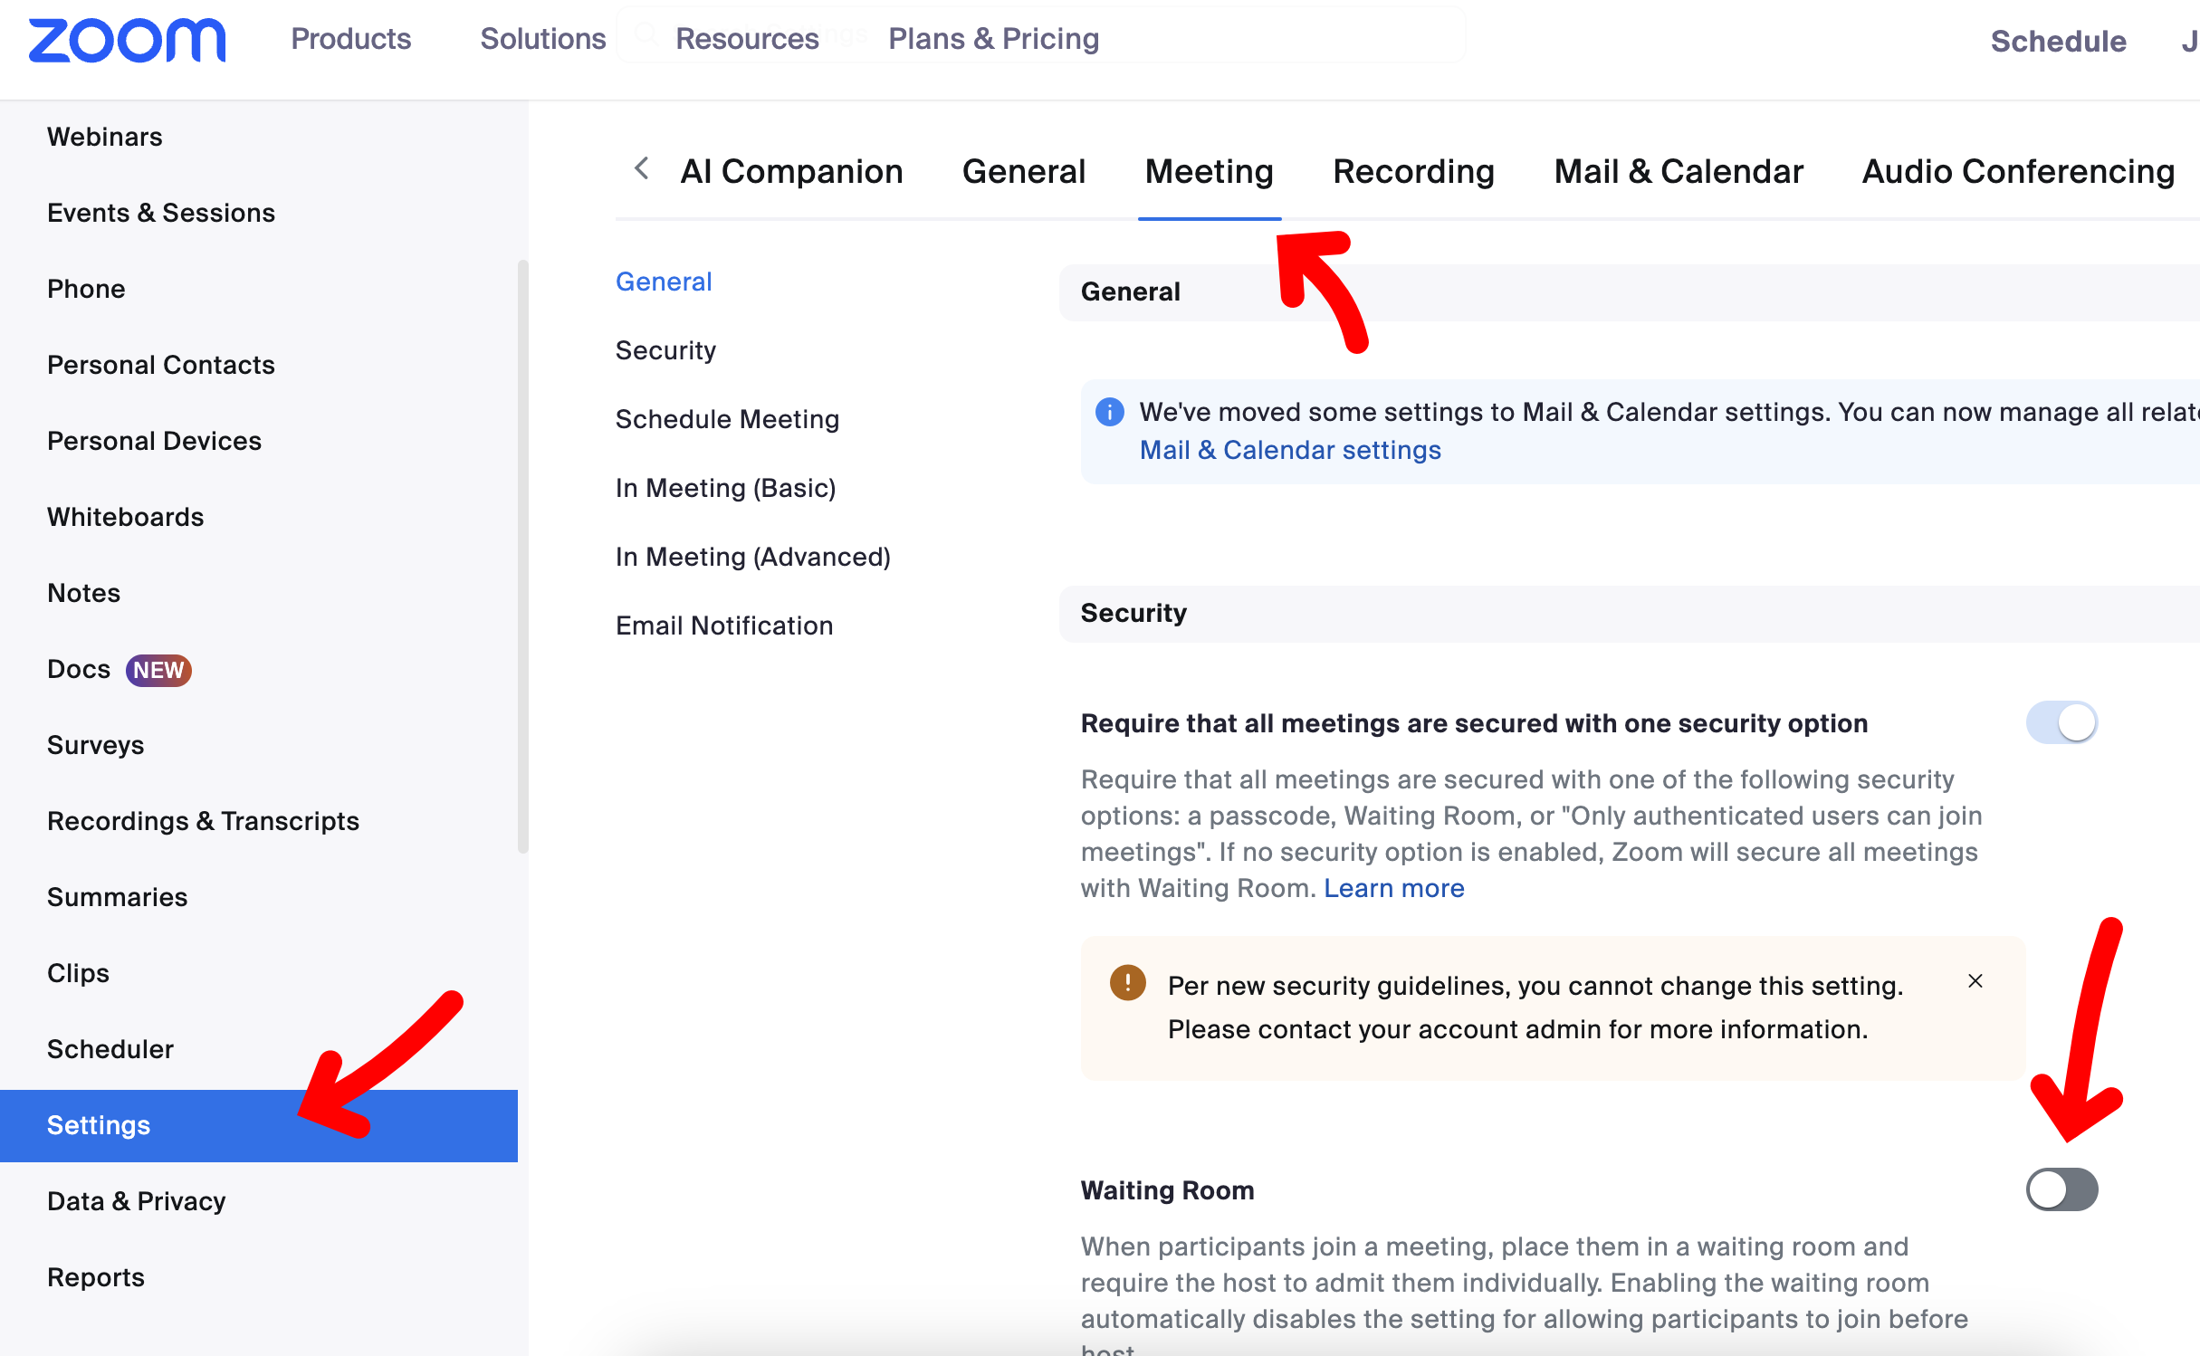2200x1356 pixels.
Task: Jump to Schedule Meeting section
Action: [x=727, y=419]
